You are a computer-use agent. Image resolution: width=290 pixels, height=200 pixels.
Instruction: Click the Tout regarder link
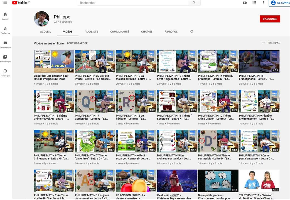click(77, 43)
